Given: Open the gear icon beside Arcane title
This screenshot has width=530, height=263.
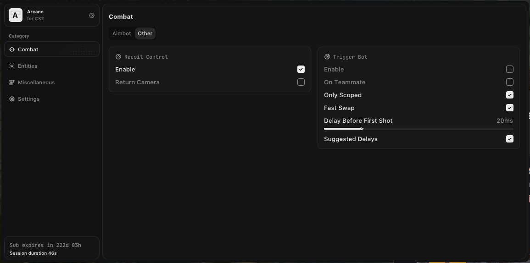Looking at the screenshot, I should (92, 16).
